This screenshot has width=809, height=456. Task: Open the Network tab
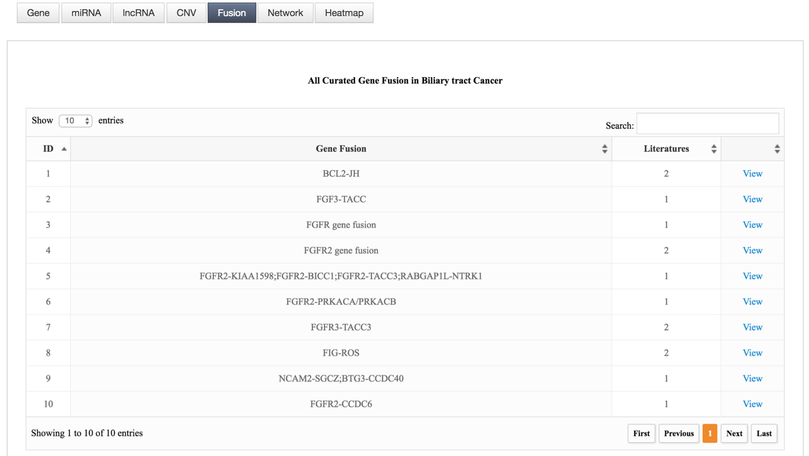click(285, 13)
